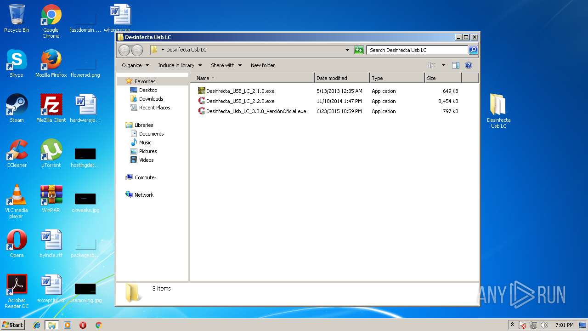Select the µTorrent desktop icon

[x=51, y=154]
